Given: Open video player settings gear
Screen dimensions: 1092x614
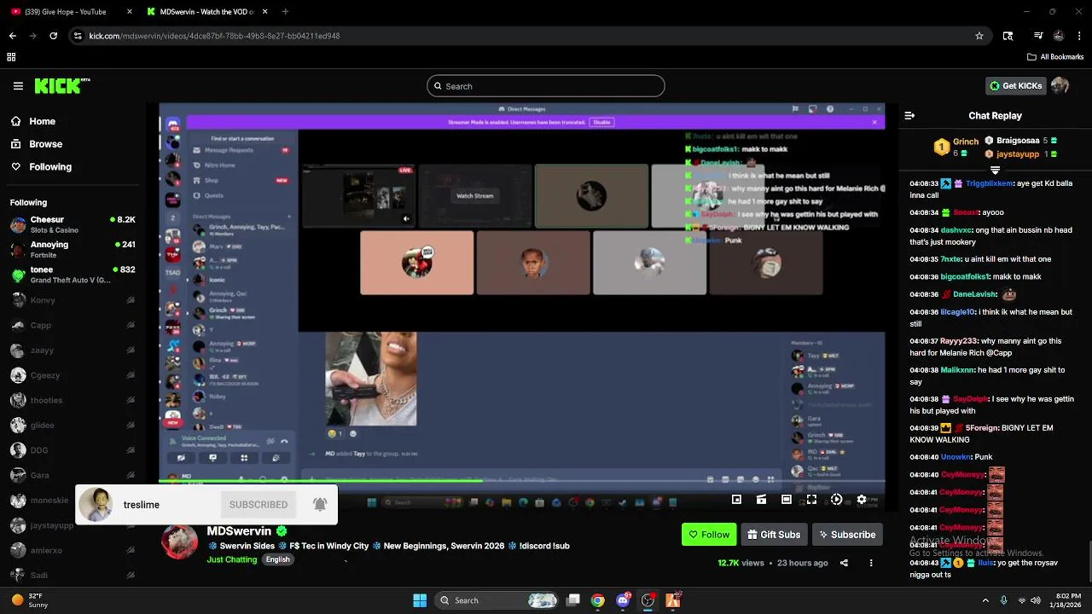Looking at the screenshot, I should (x=861, y=500).
